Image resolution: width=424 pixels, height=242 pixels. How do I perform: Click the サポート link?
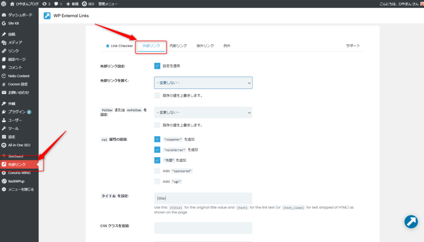(353, 46)
